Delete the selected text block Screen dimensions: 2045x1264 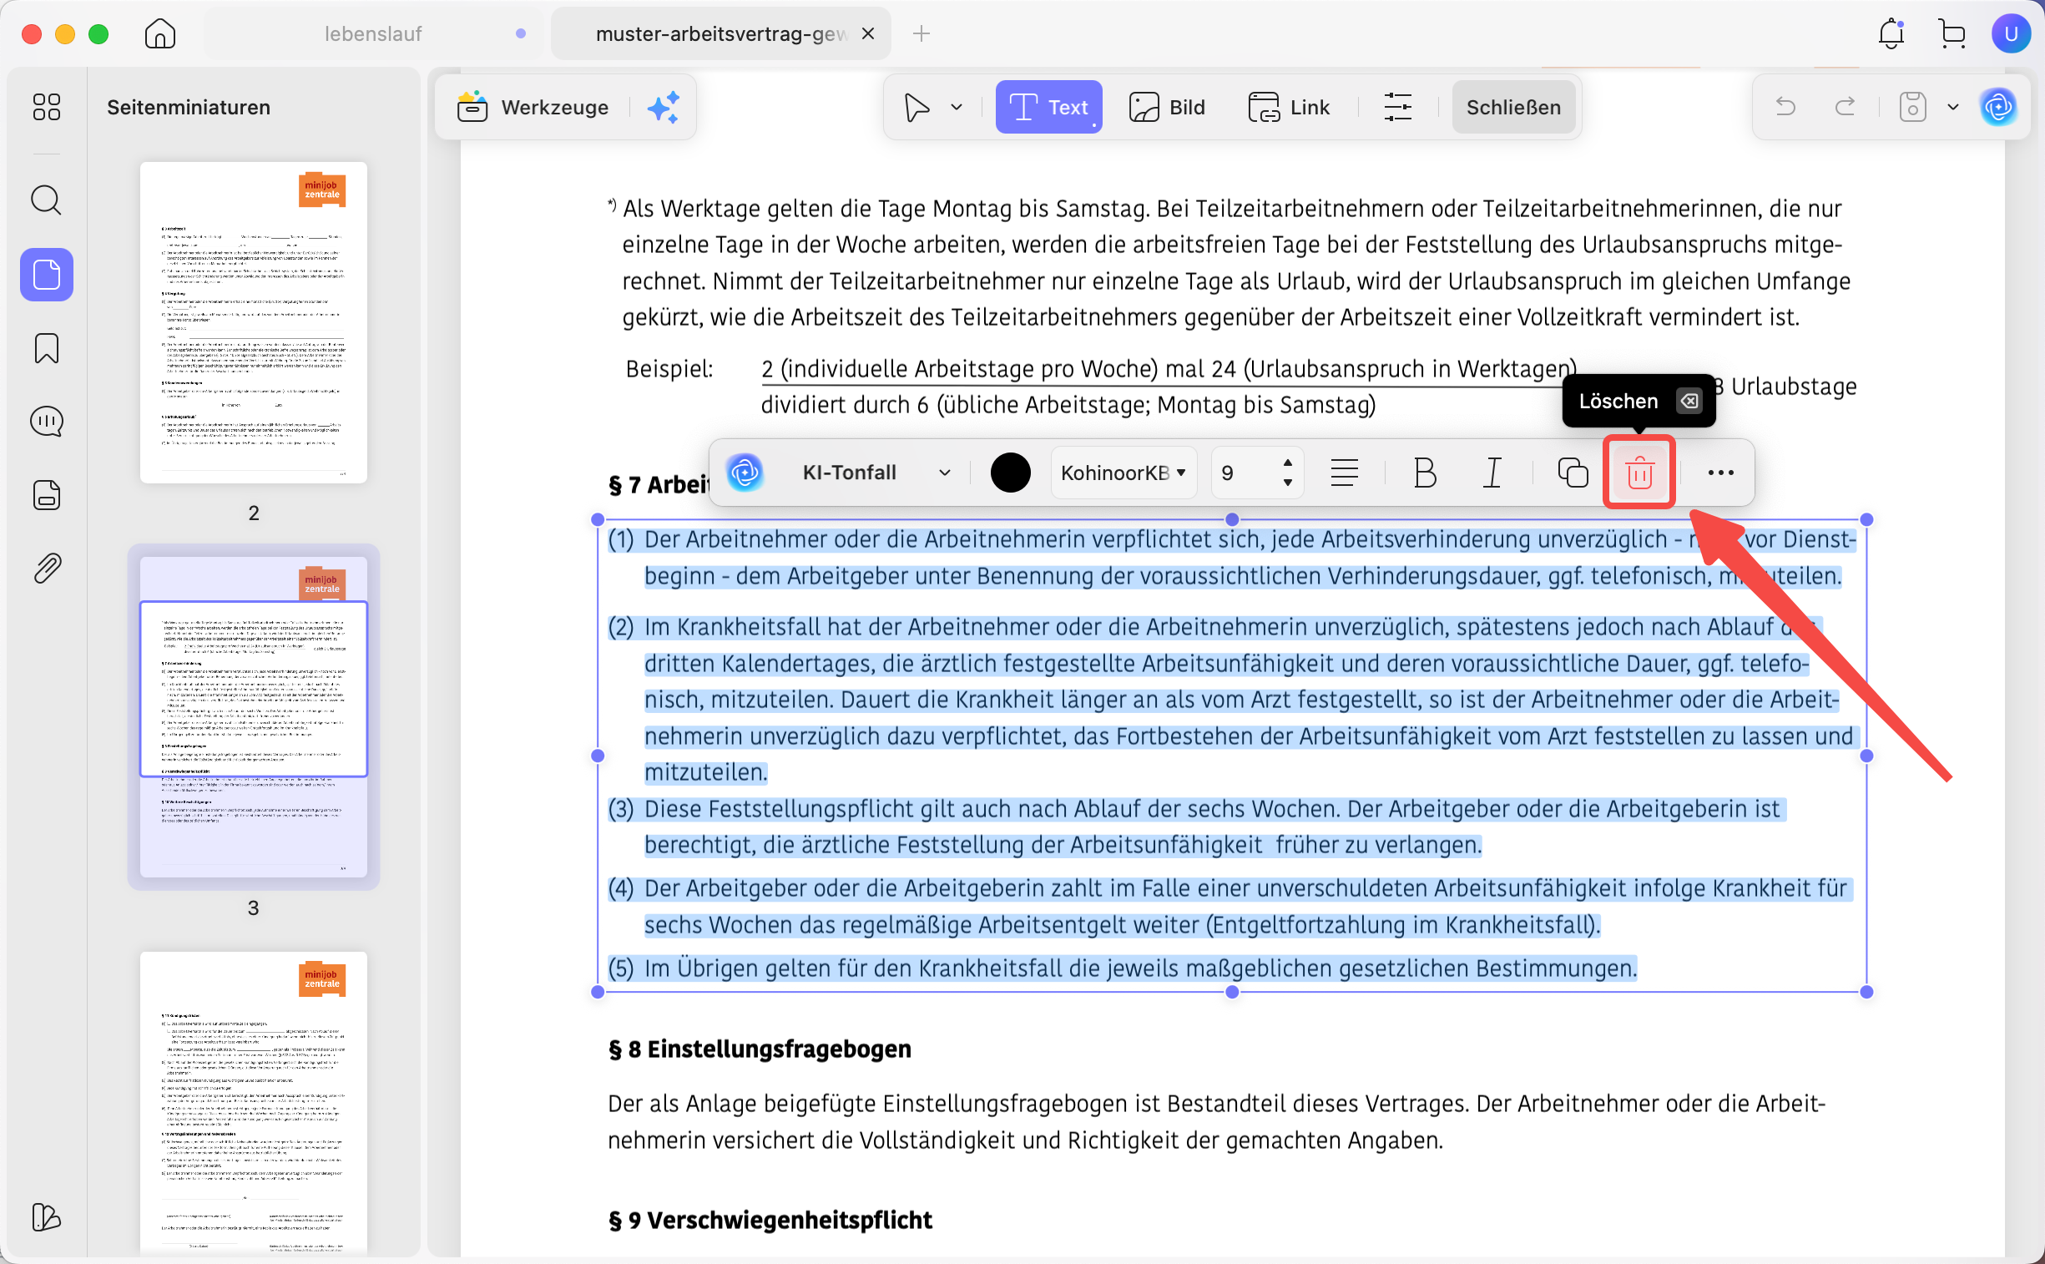1639,473
